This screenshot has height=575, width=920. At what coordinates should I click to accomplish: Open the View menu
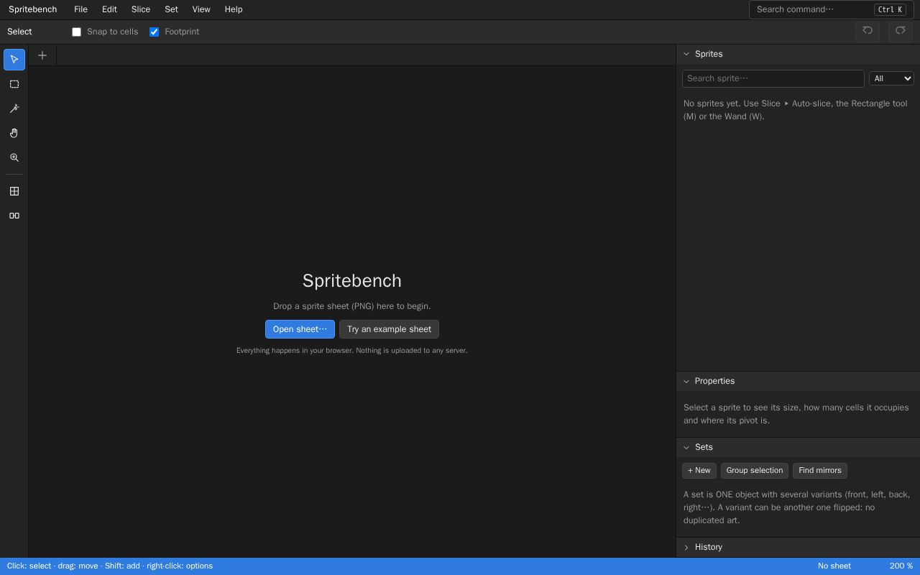tap(201, 9)
